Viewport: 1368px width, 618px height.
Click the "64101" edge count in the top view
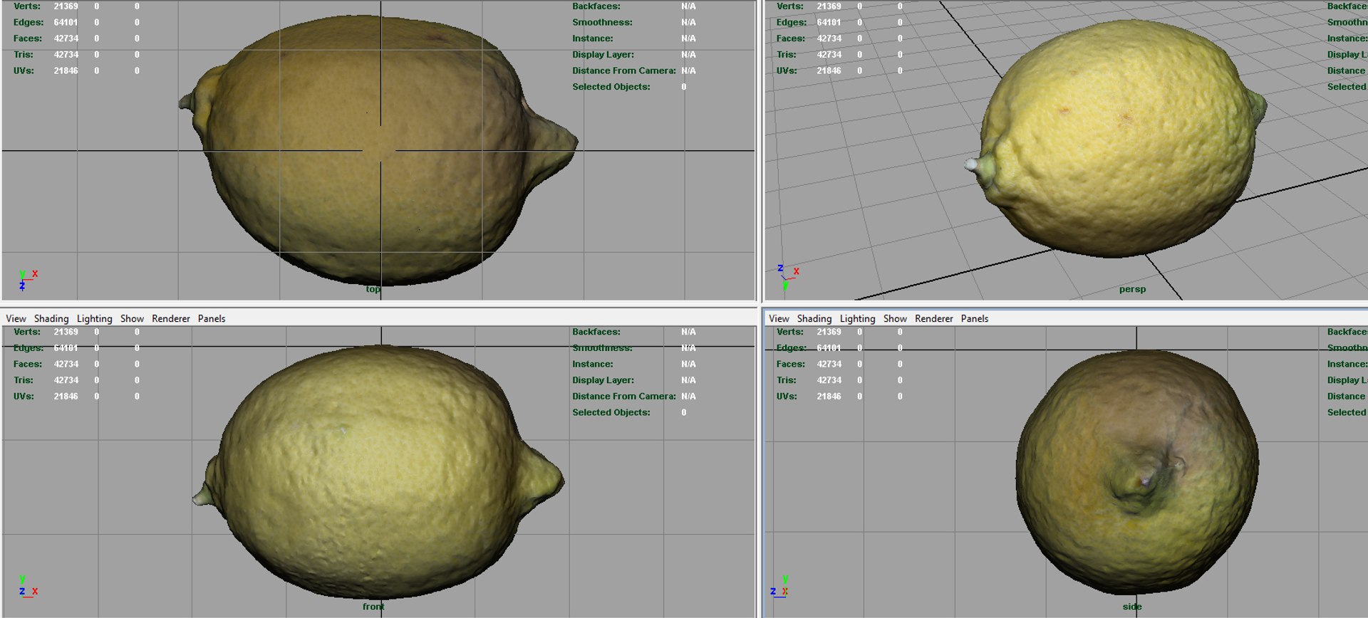[x=66, y=23]
